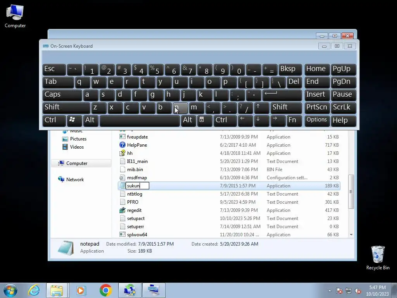This screenshot has height=298, width=397.
Task: Open the Recycle Bin on desktop
Action: click(x=378, y=258)
